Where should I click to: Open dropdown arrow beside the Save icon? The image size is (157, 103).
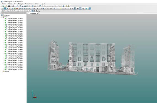(x=10, y=6)
